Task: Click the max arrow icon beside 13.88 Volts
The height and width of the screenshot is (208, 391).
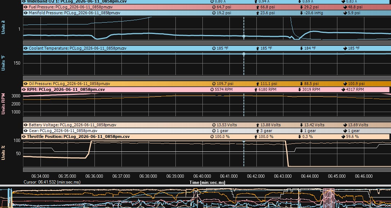Action: point(258,125)
